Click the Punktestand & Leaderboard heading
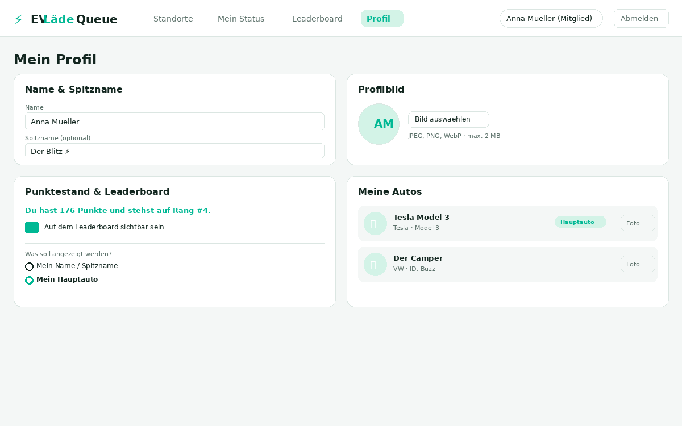 click(97, 192)
